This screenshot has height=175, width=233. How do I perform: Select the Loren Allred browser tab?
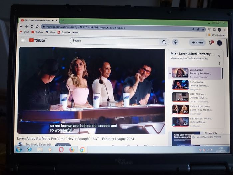coord(39,21)
